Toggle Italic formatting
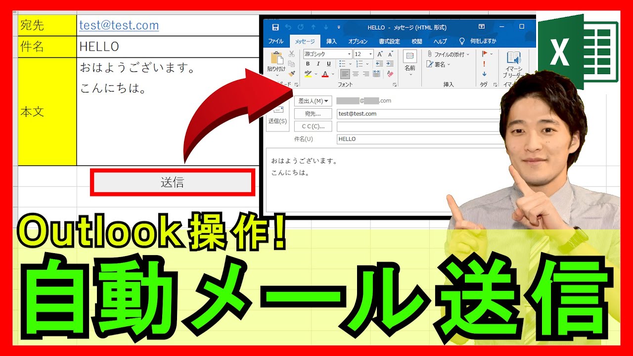 (317, 64)
